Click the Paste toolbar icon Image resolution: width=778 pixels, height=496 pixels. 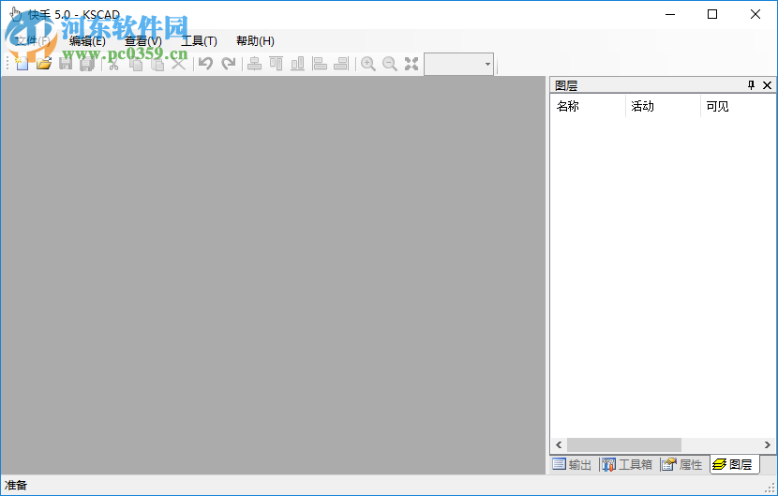[x=157, y=64]
